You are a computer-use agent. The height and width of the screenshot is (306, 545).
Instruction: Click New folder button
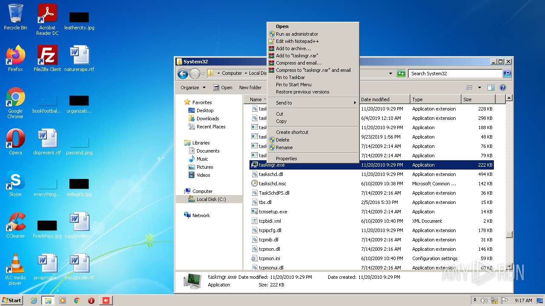[x=250, y=88]
